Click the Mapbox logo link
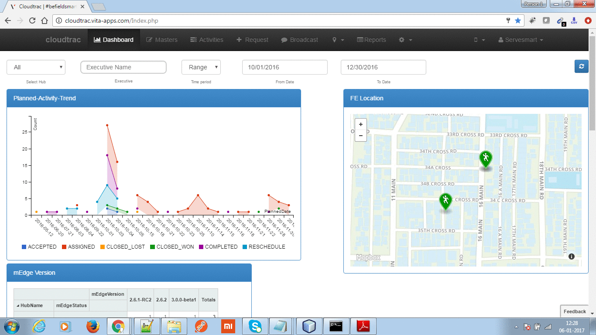This screenshot has width=596, height=335. click(x=369, y=257)
